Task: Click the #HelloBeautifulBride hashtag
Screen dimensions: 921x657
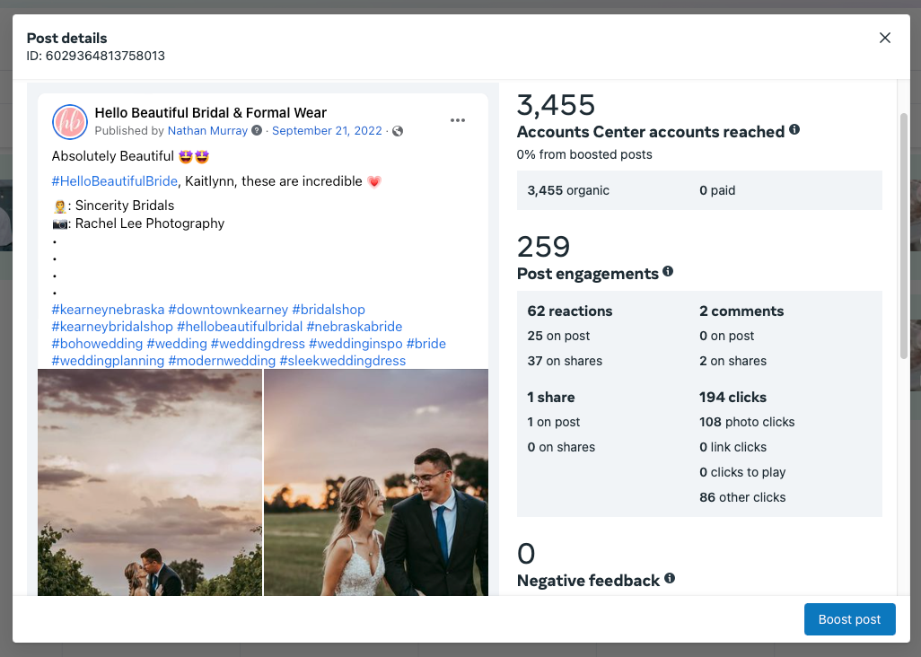Action: pyautogui.click(x=115, y=181)
